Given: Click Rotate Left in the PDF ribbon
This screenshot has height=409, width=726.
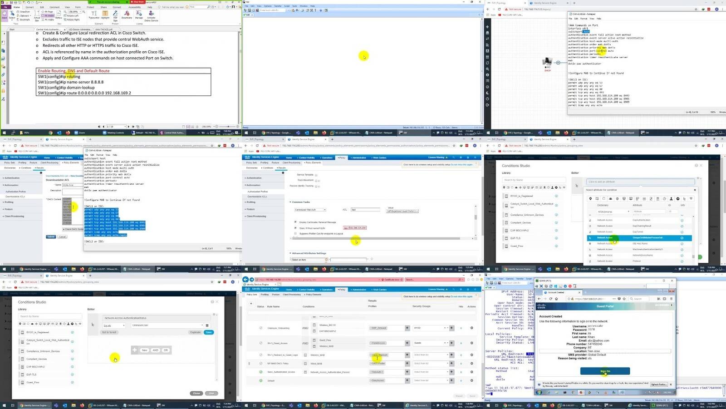Looking at the screenshot, I should pyautogui.click(x=72, y=16).
